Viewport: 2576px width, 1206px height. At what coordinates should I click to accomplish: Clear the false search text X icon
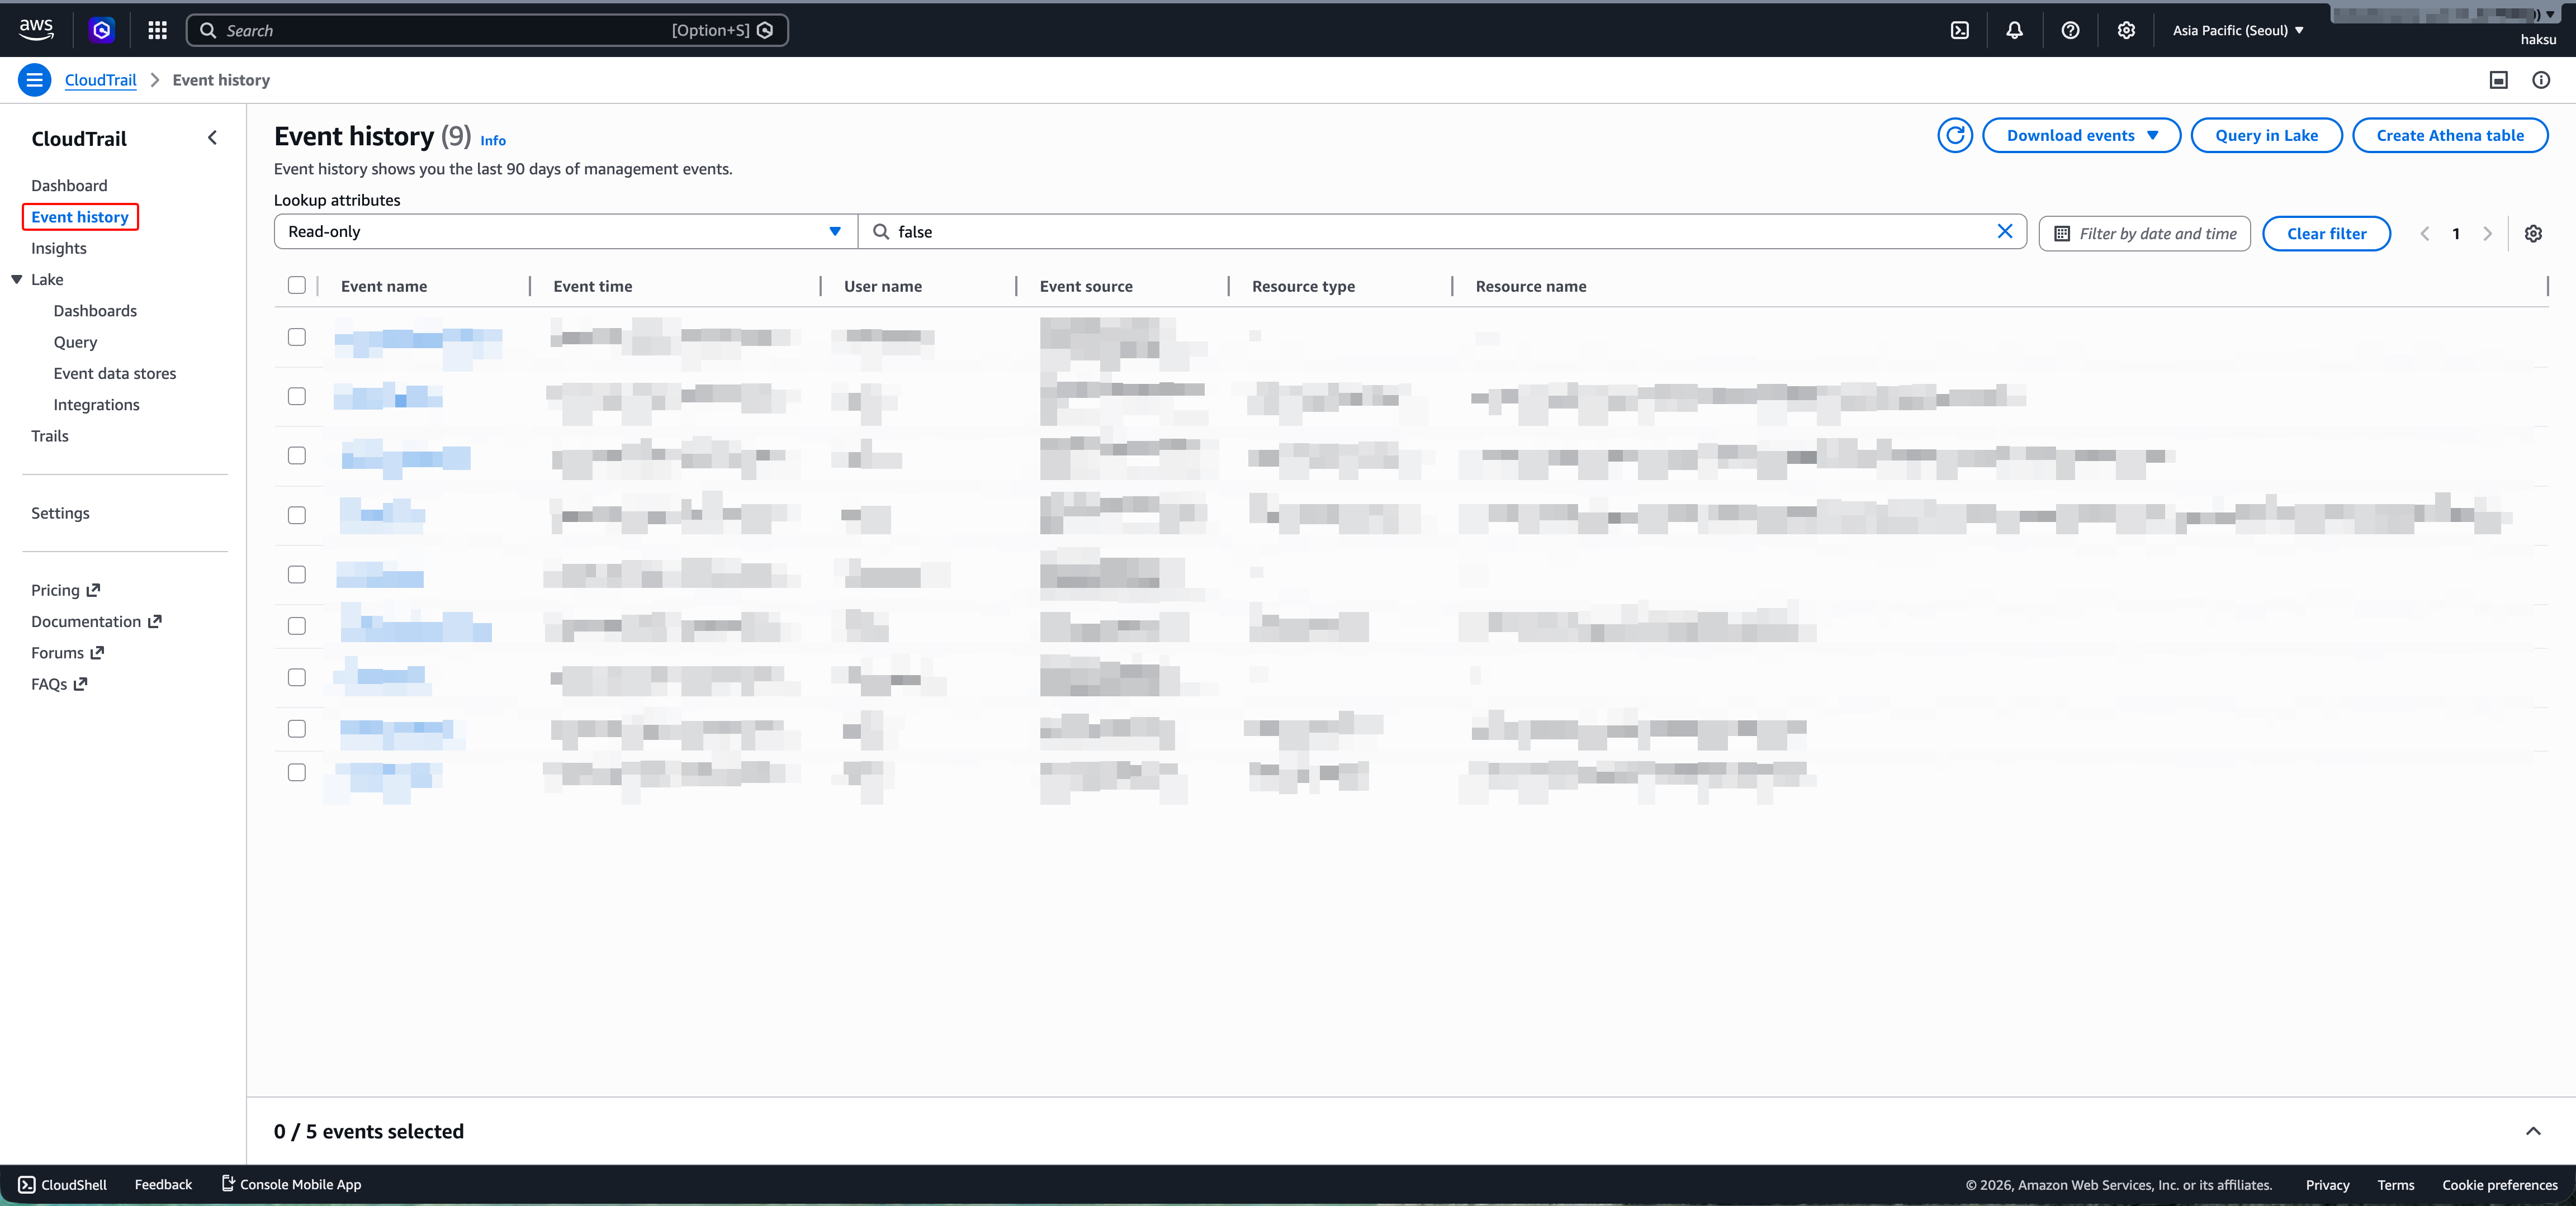2004,231
